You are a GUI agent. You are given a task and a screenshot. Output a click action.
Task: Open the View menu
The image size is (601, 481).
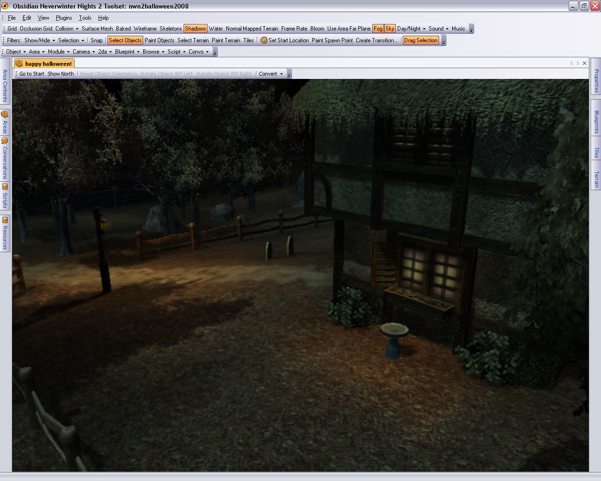tap(43, 18)
